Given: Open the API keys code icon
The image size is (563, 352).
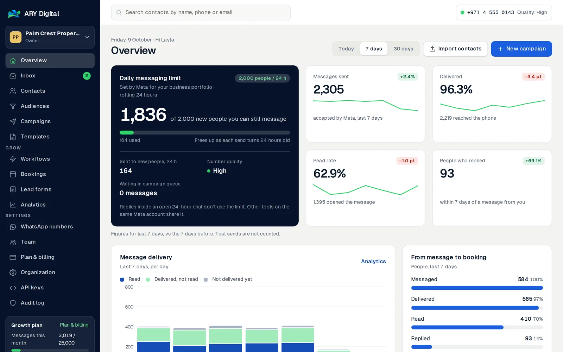Looking at the screenshot, I should (13, 288).
